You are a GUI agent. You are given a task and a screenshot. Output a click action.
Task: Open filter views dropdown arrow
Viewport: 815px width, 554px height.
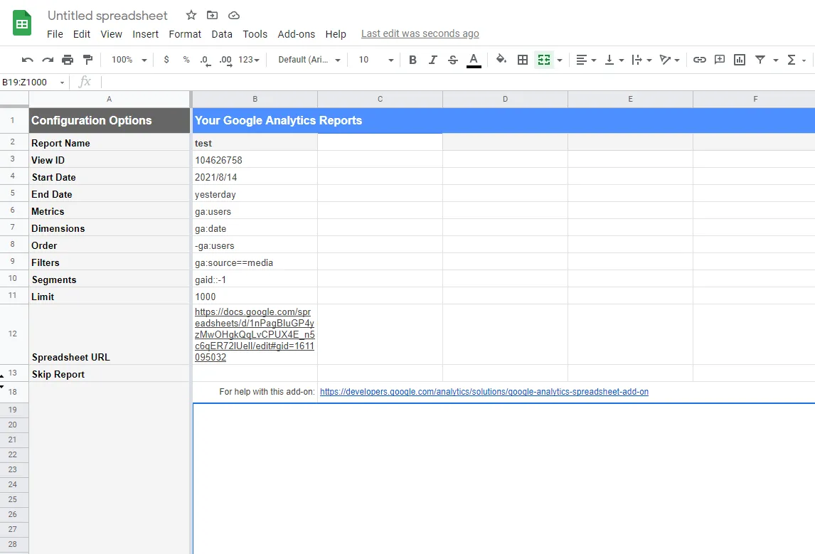pos(775,60)
